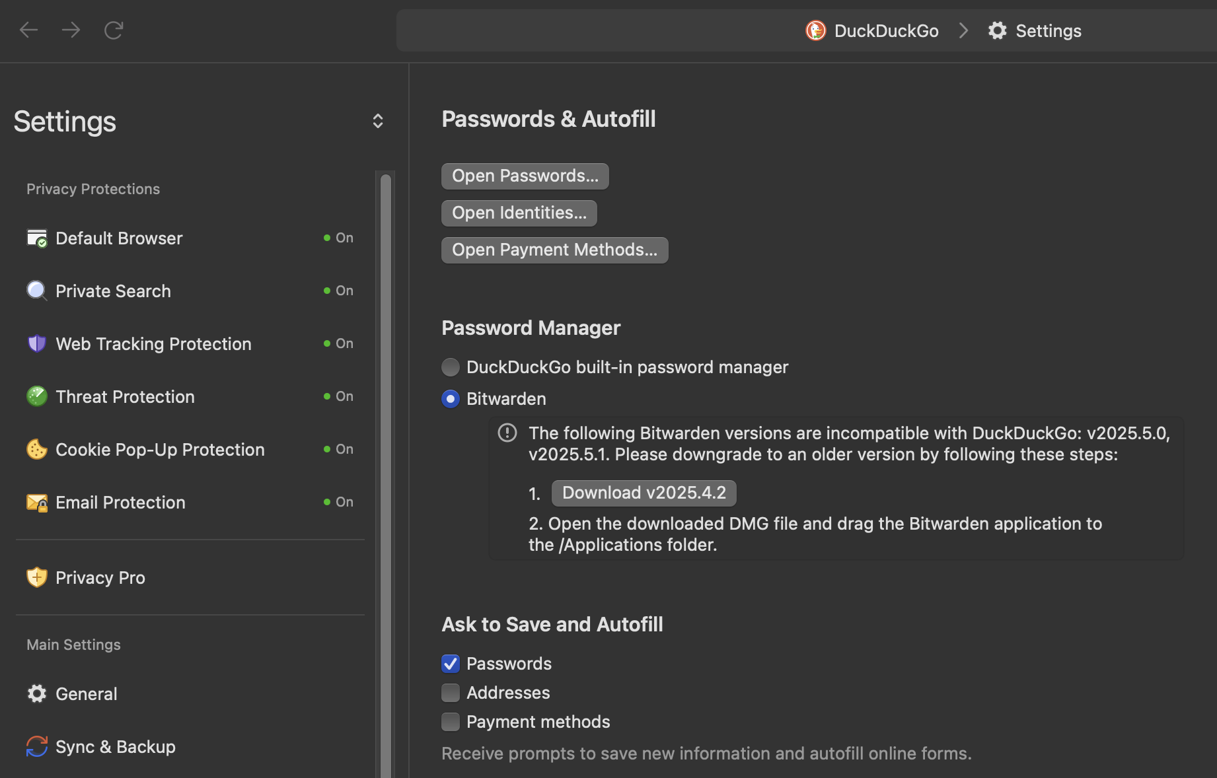1217x778 pixels.
Task: Click the Private Search magnifier icon
Action: pos(37,291)
